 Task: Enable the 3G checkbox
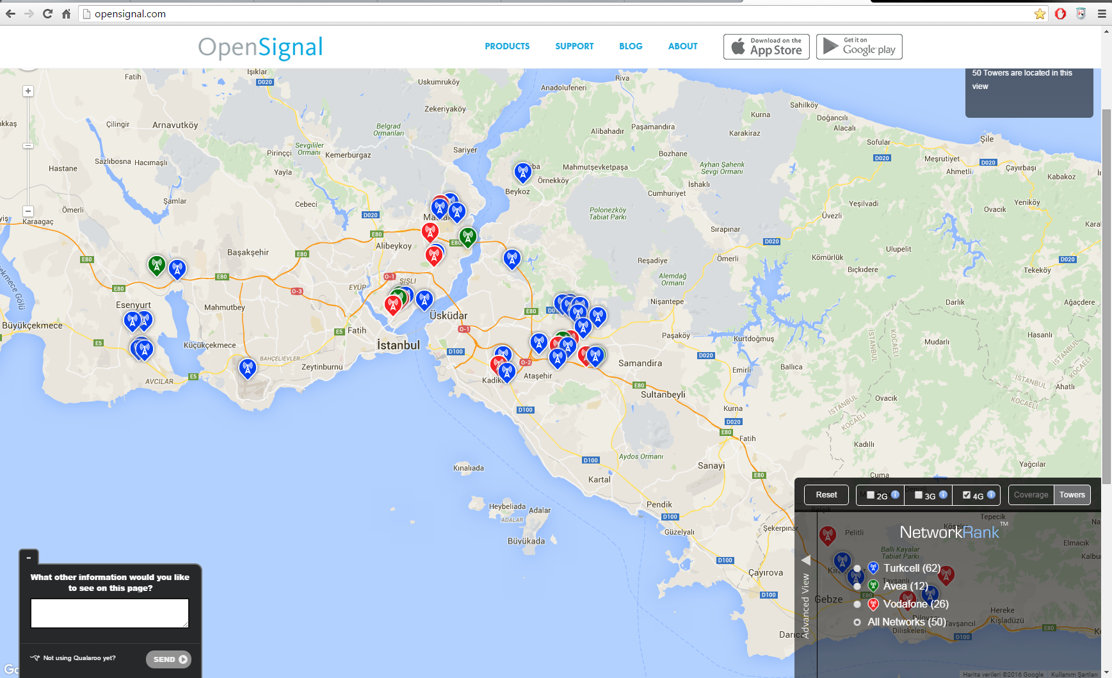(x=919, y=495)
